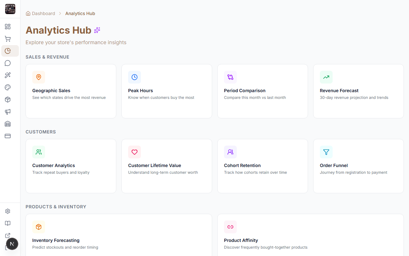Open the Products package sidebar icon
The image size is (409, 256).
click(x=8, y=100)
